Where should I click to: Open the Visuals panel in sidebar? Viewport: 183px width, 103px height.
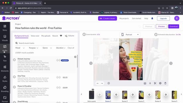[x=5, y=38]
